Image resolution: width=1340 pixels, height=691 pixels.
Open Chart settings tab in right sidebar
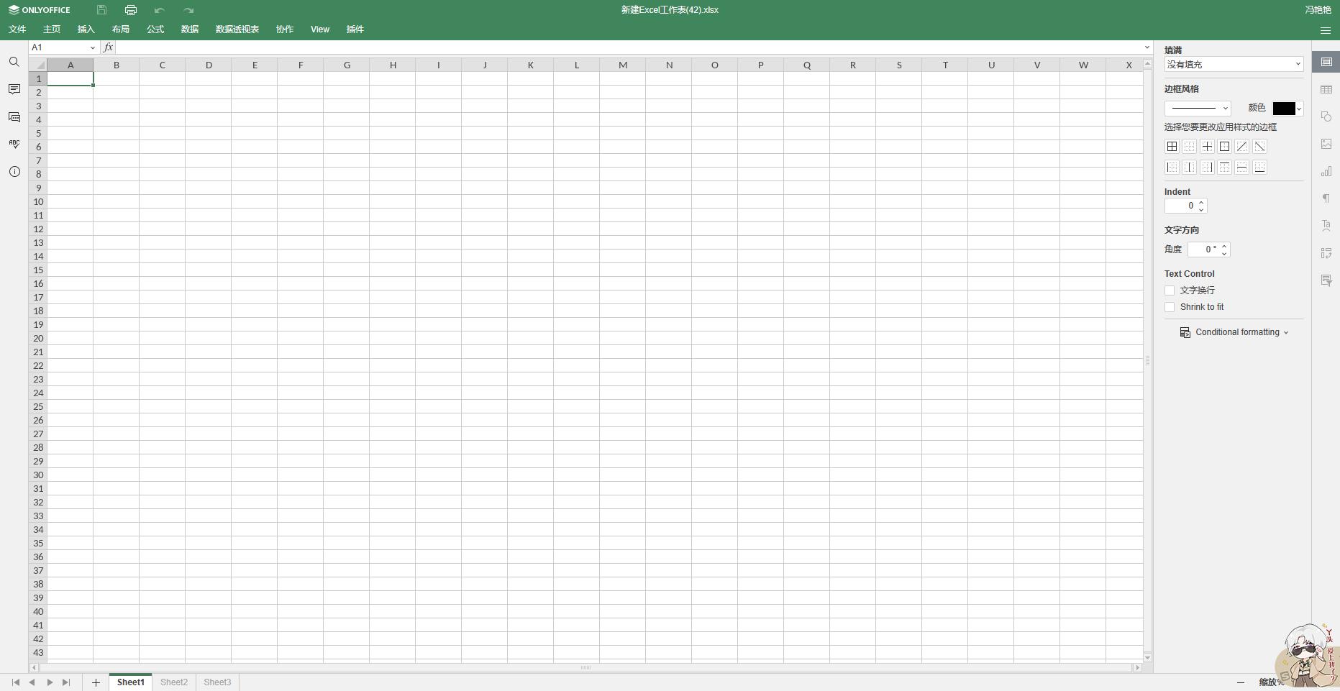[1326, 171]
